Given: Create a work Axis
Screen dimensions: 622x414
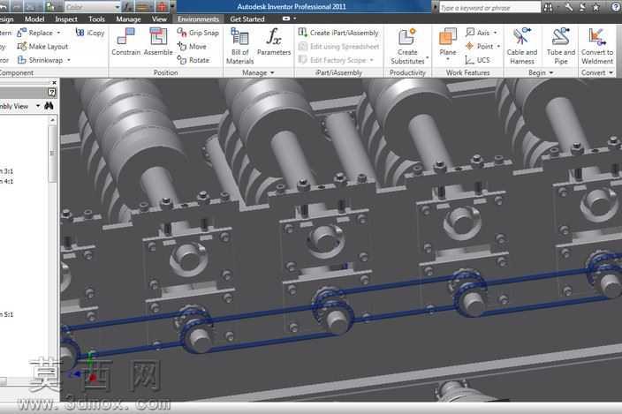Looking at the screenshot, I should [478, 33].
